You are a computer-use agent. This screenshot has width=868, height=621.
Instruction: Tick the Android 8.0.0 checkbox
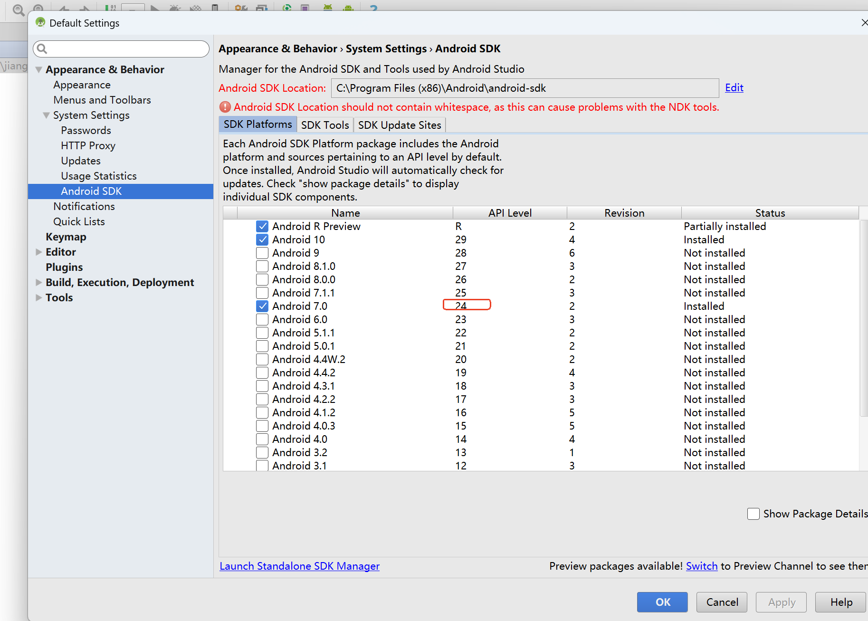(262, 279)
